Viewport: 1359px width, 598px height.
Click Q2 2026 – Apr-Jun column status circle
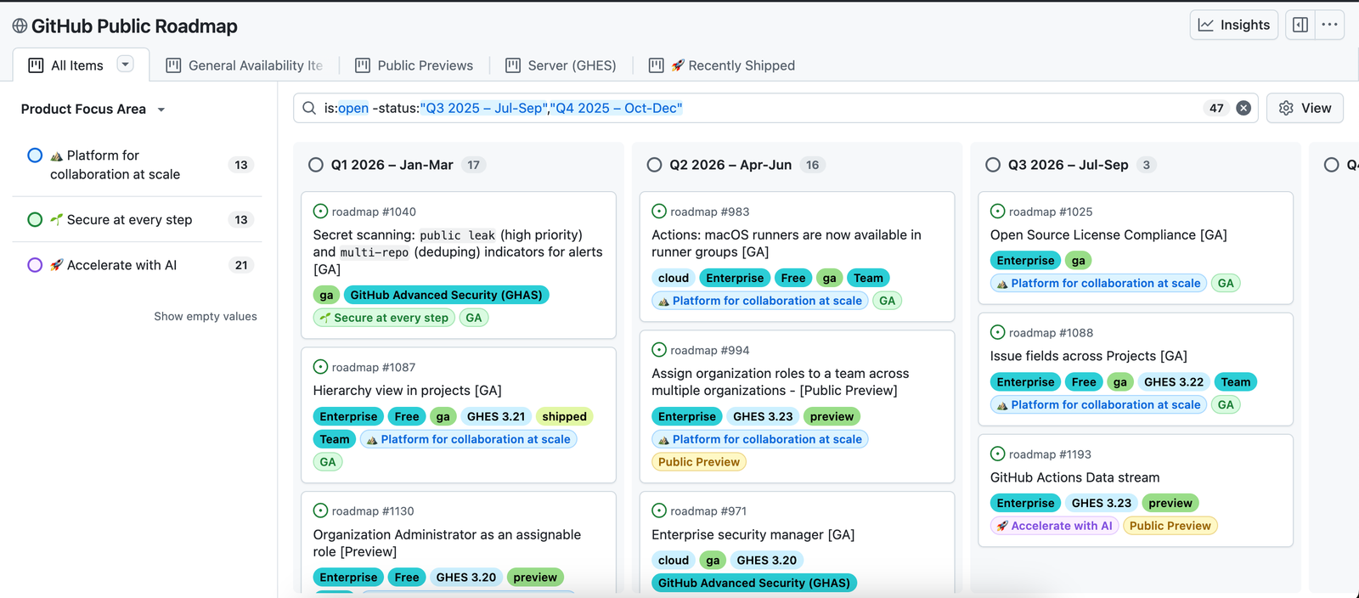(654, 165)
